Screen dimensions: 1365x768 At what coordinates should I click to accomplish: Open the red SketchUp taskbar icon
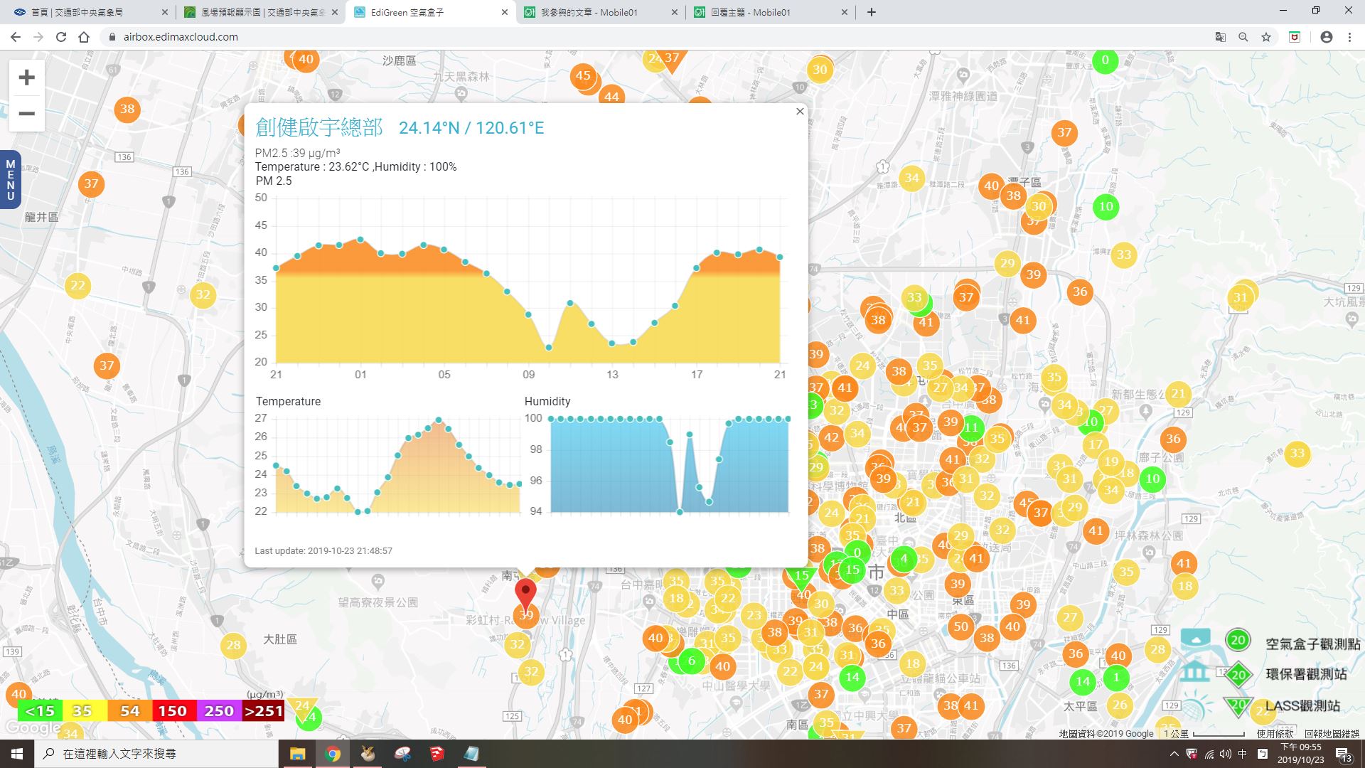pos(437,754)
